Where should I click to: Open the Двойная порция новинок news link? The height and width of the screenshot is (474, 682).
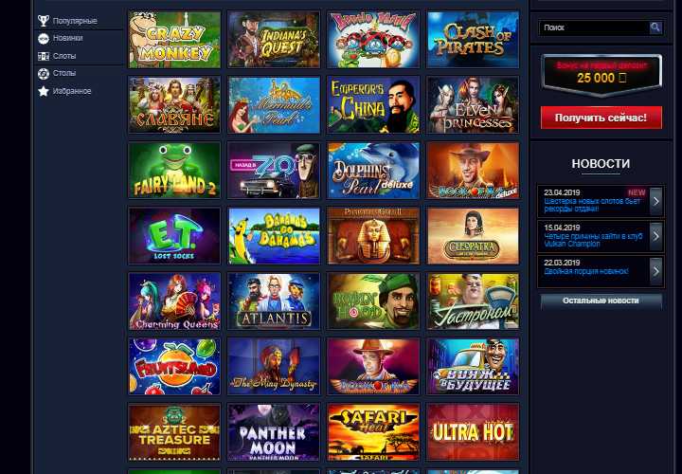[x=586, y=272]
